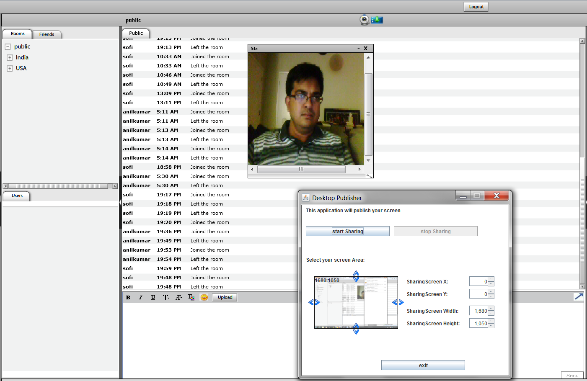Open the smiley emoticon picker
This screenshot has height=381, width=587.
click(x=204, y=297)
